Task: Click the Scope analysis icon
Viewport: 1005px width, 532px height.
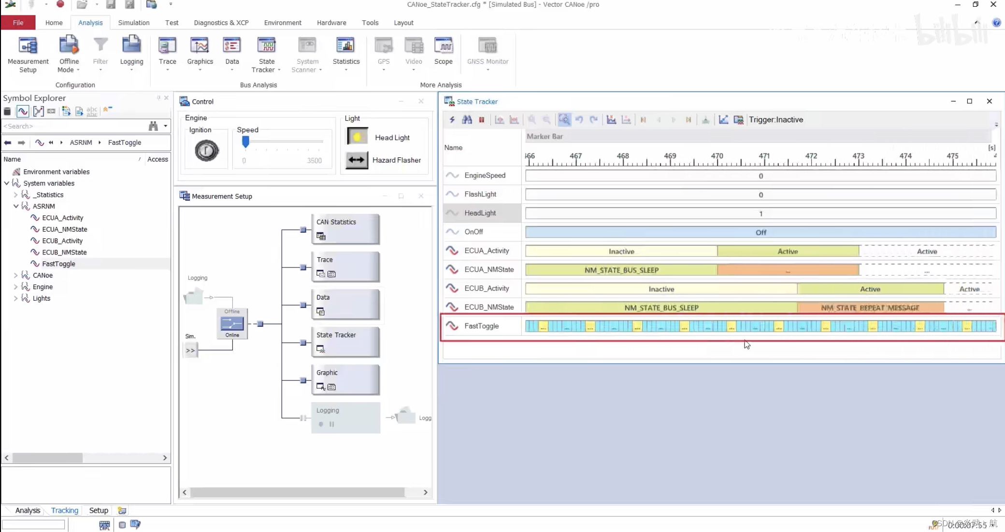Action: click(443, 46)
